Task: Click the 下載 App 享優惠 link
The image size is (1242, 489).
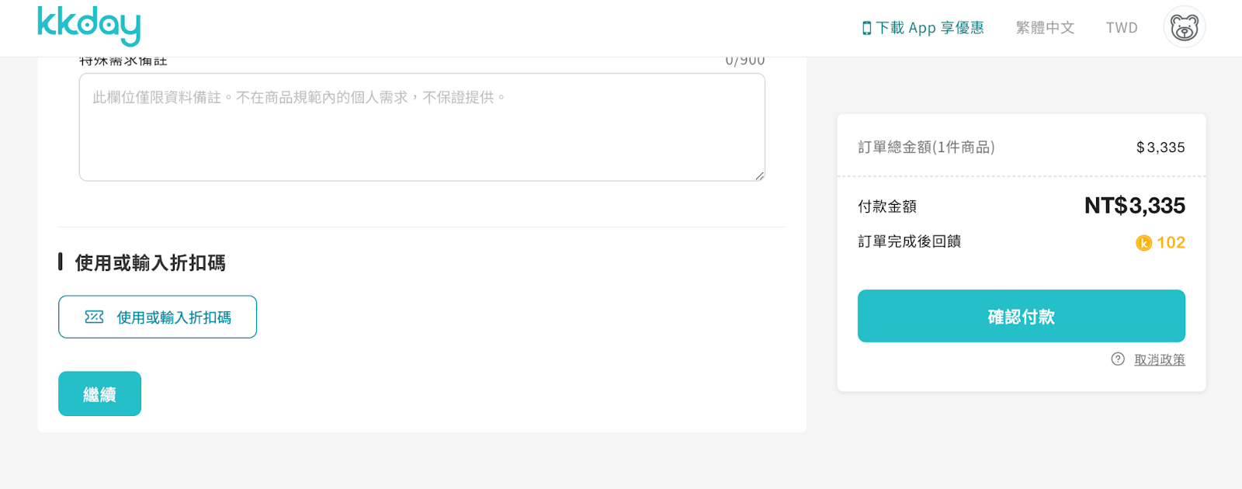Action: [x=930, y=28]
